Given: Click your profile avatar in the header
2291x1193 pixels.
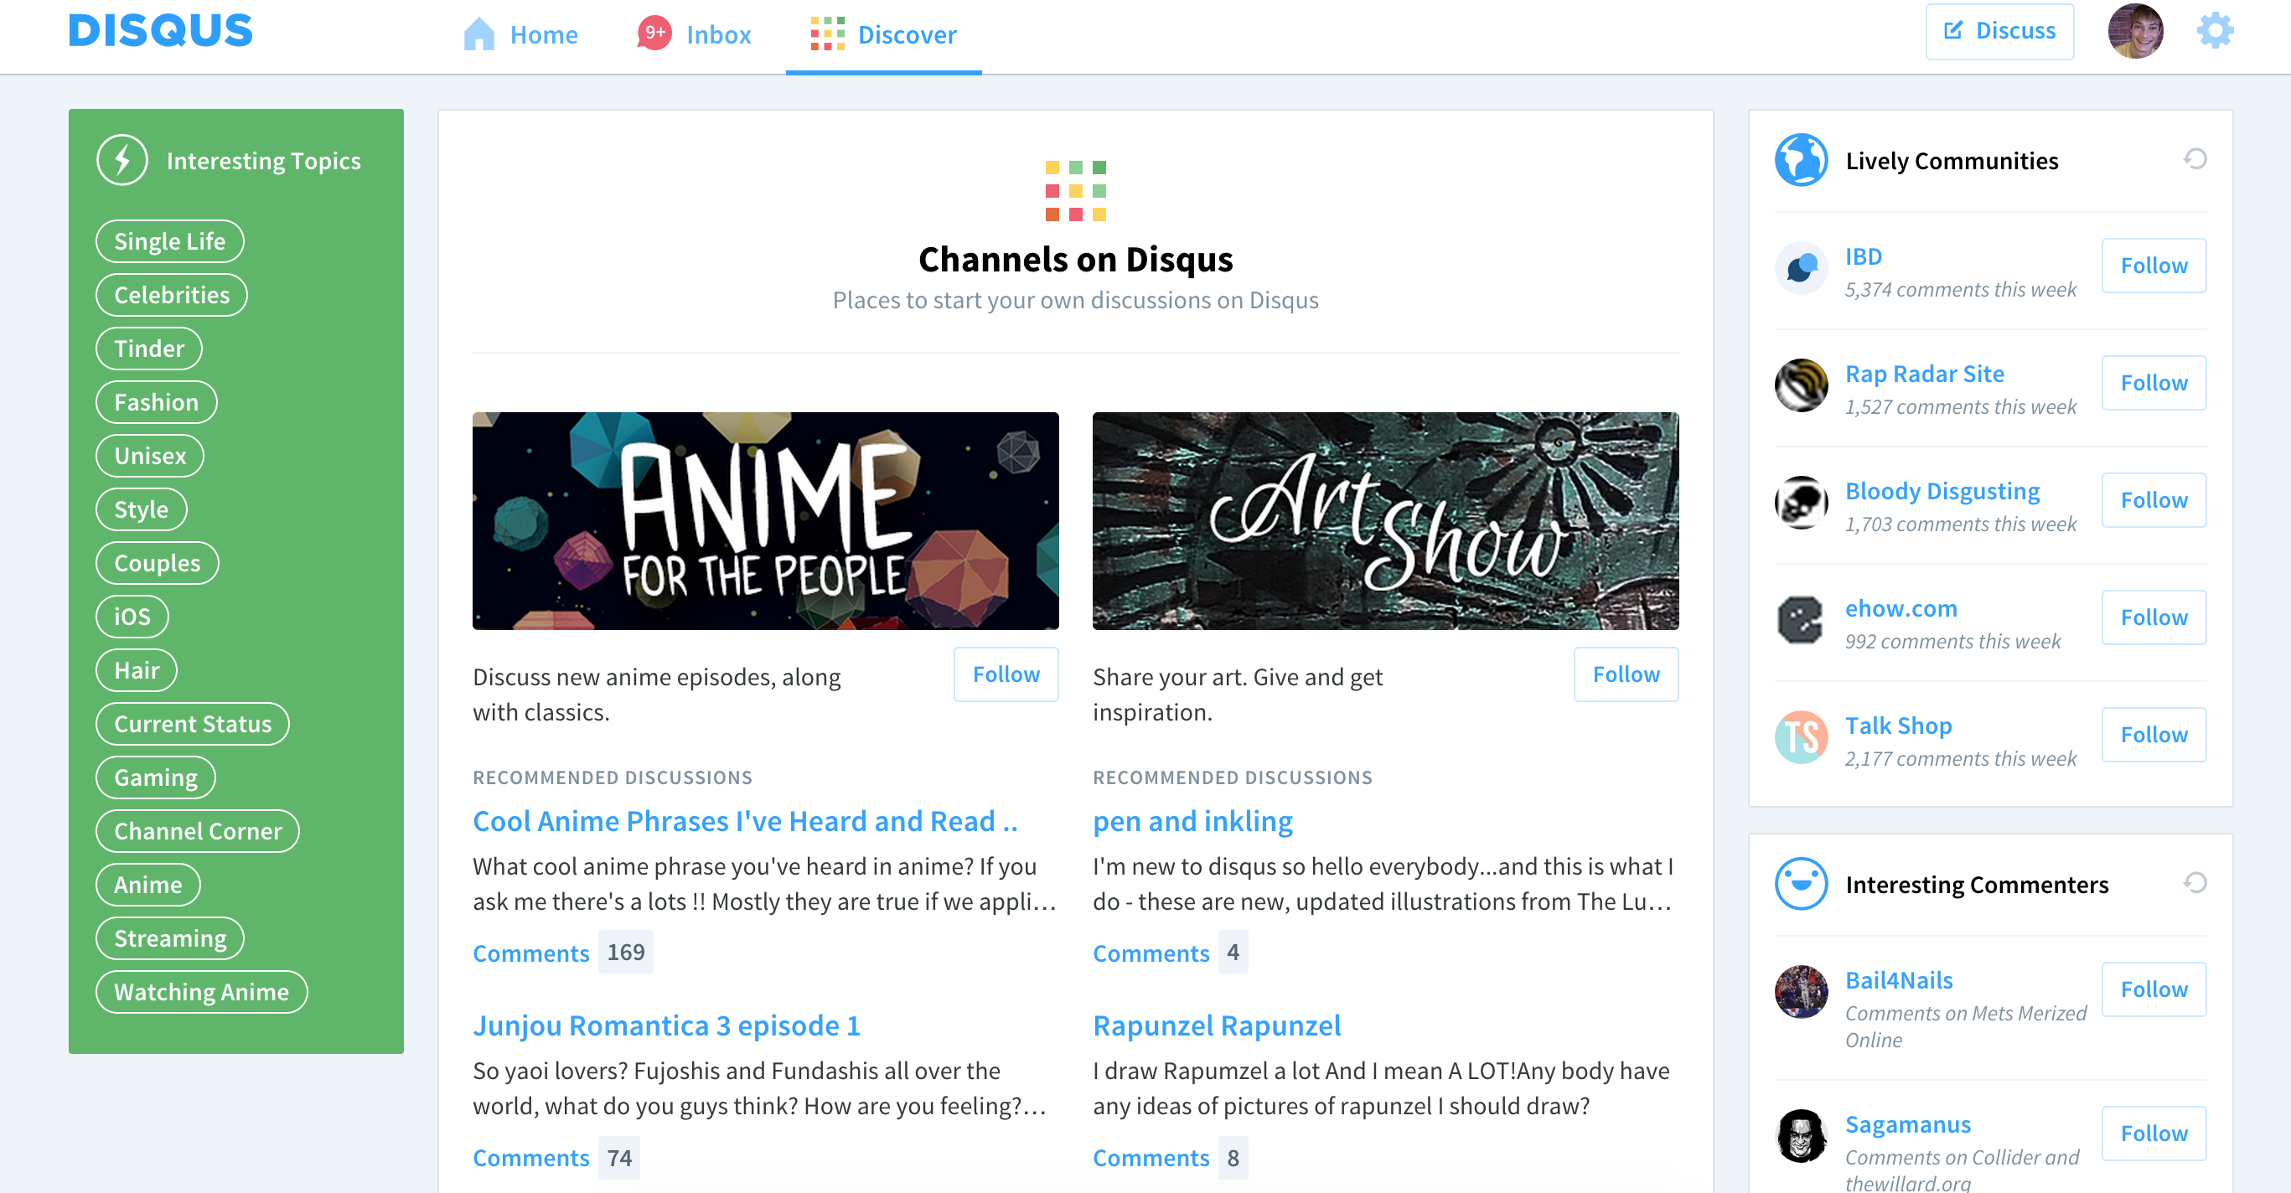Looking at the screenshot, I should pyautogui.click(x=2135, y=30).
